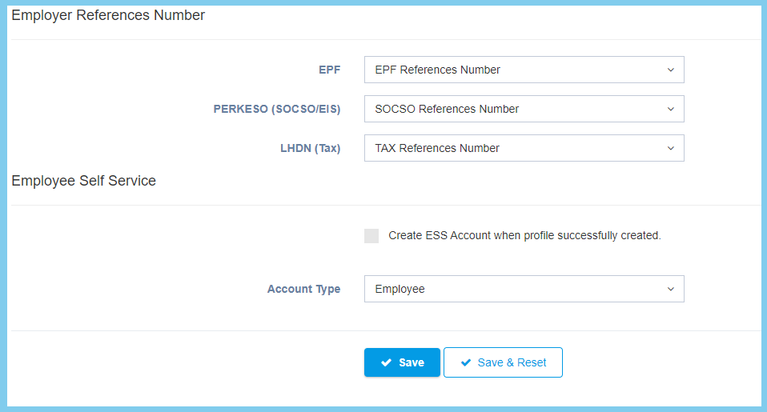
Task: Click the 'Create ESS Account when profile successfully created' text
Action: coord(524,236)
